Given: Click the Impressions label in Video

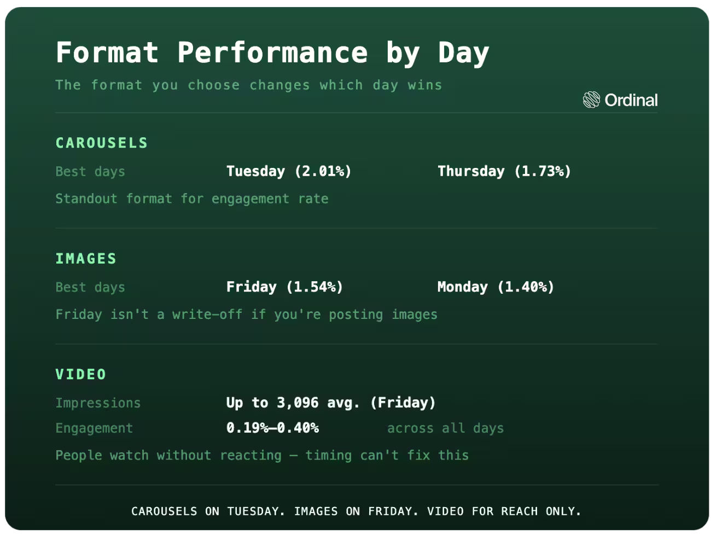Looking at the screenshot, I should [98, 403].
